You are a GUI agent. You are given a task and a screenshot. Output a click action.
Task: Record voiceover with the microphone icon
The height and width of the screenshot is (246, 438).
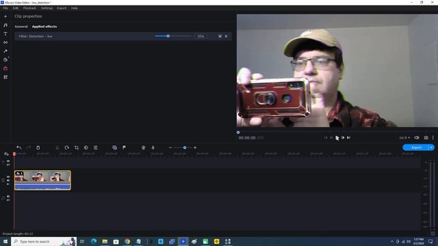tap(153, 148)
